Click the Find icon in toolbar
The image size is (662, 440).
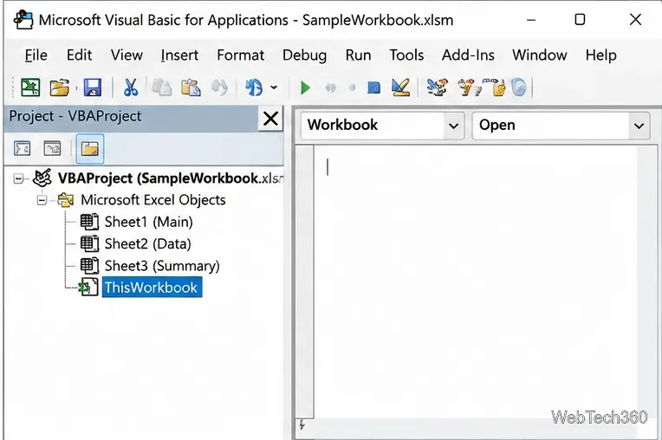pos(219,87)
